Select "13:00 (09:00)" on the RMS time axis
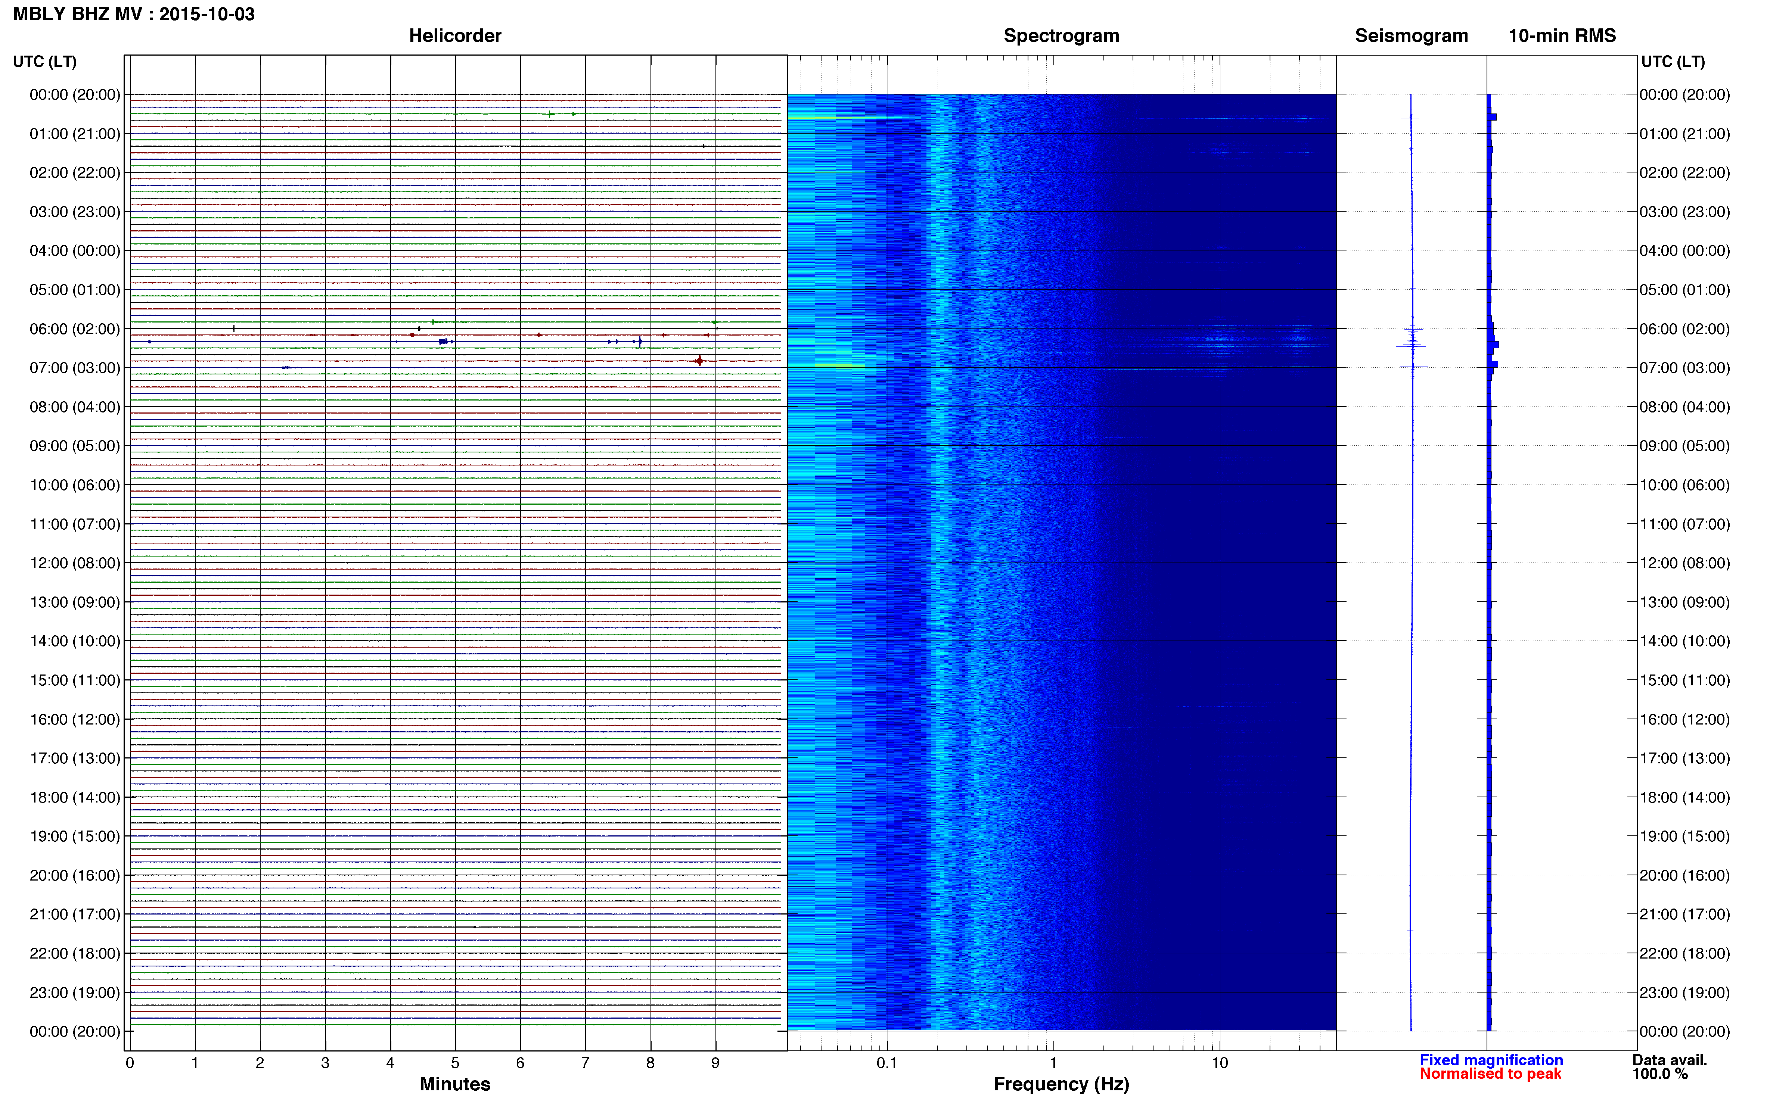Viewport: 1770px width, 1106px height. click(1684, 602)
